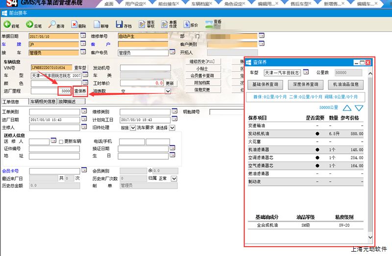Click the up triangle mileage arrow
Image resolution: width=392 pixels, height=256 pixels.
tap(347, 107)
